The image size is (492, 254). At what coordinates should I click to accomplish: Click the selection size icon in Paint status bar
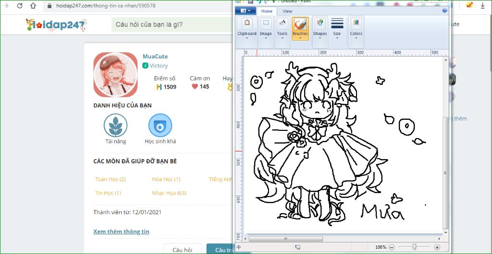point(298,247)
